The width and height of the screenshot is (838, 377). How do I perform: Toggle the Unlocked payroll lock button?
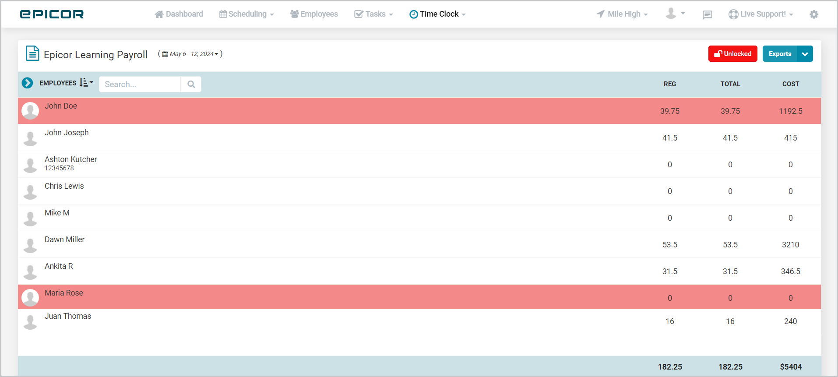(733, 54)
